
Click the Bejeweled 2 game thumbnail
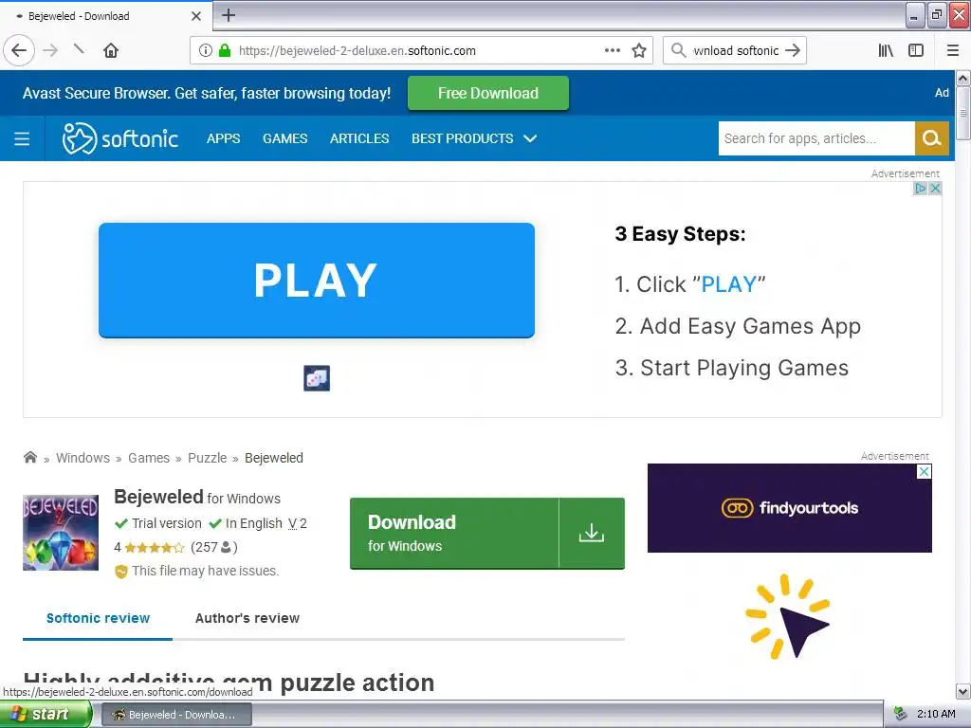[x=61, y=533]
